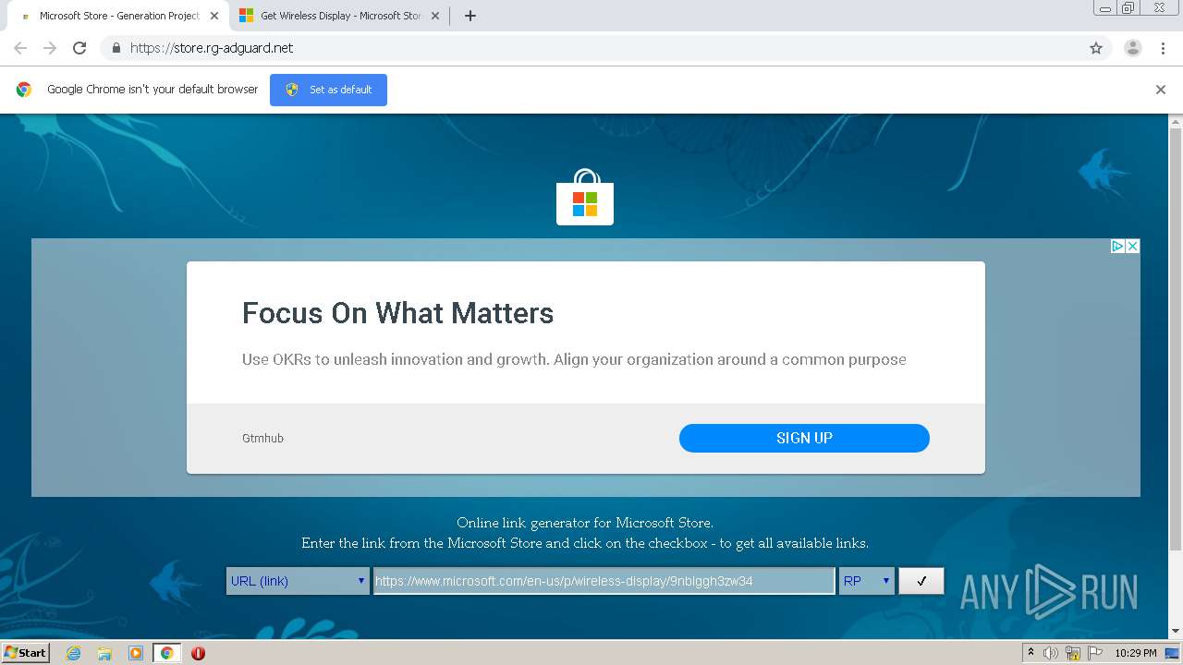Dismiss the default browser notification bar
Viewport: 1183px width, 665px height.
pyautogui.click(x=1161, y=90)
